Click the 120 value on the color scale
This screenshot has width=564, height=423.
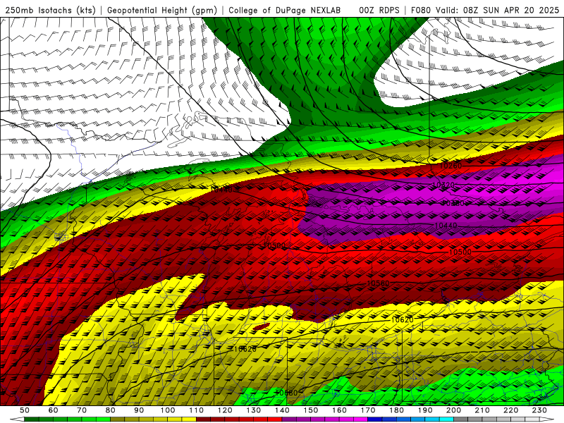pos(225,410)
